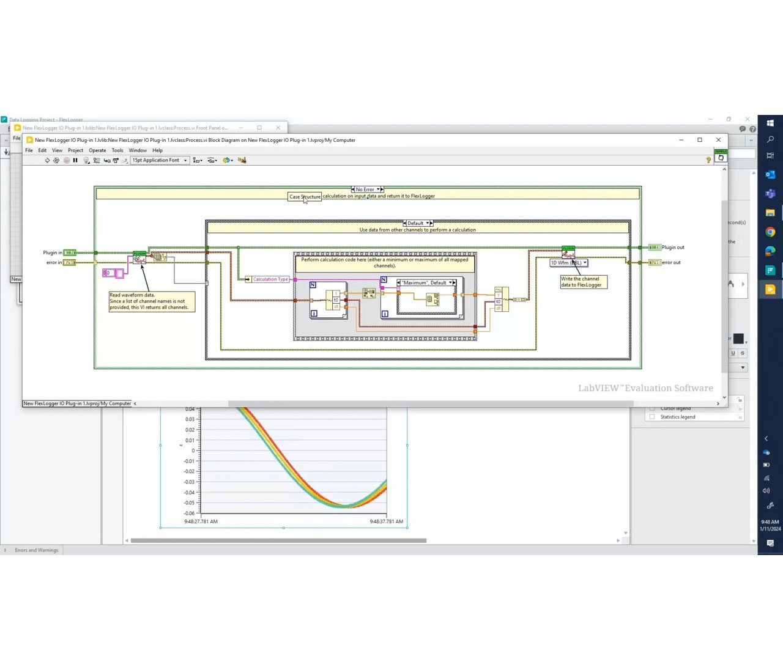The width and height of the screenshot is (783, 670).
Task: Open the FlexLogger properties panel dropdown arrow
Action: [743, 367]
